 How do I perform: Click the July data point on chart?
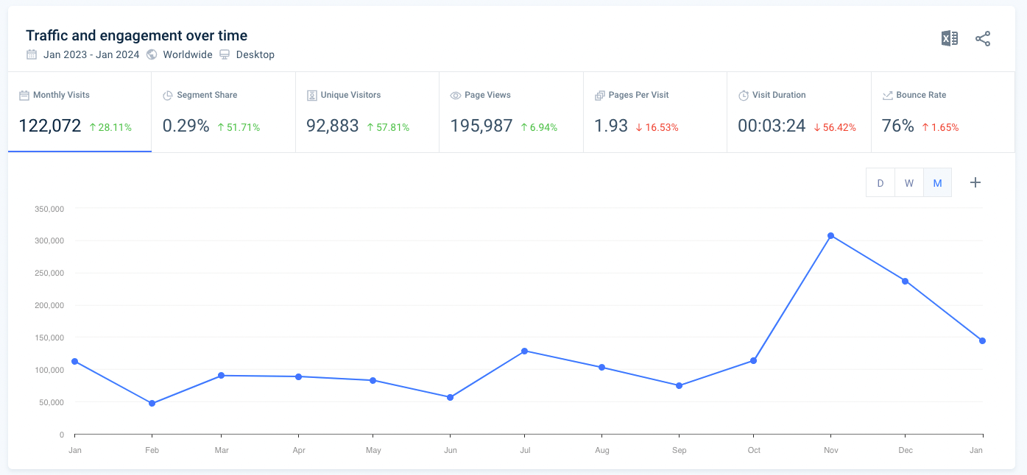(524, 351)
